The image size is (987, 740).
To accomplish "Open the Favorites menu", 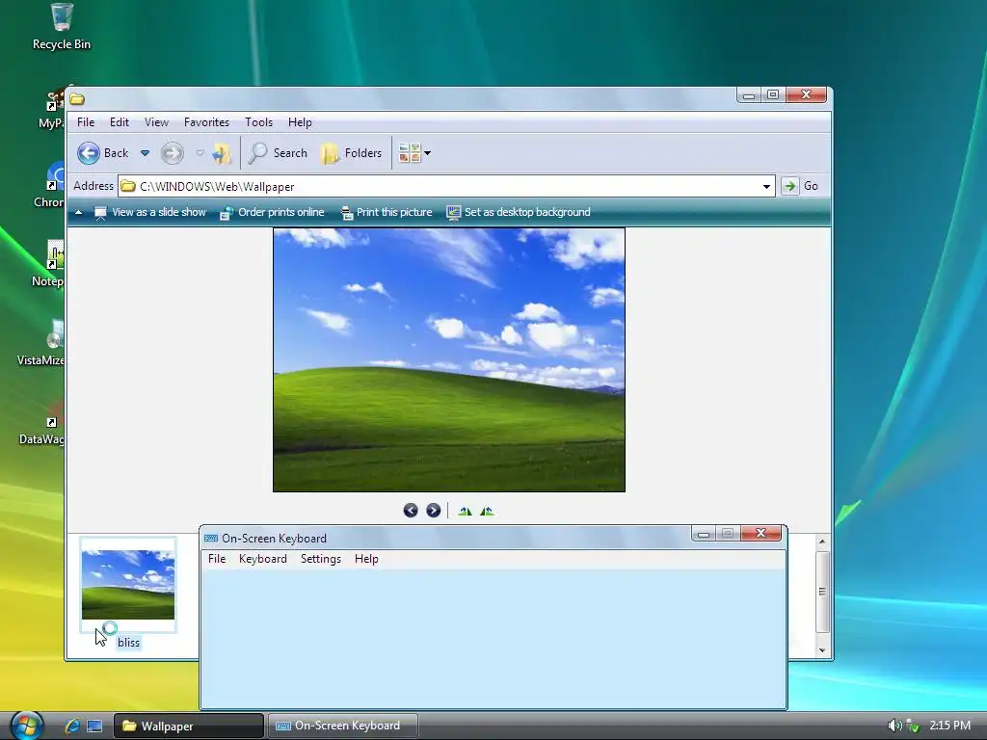I will pos(206,122).
